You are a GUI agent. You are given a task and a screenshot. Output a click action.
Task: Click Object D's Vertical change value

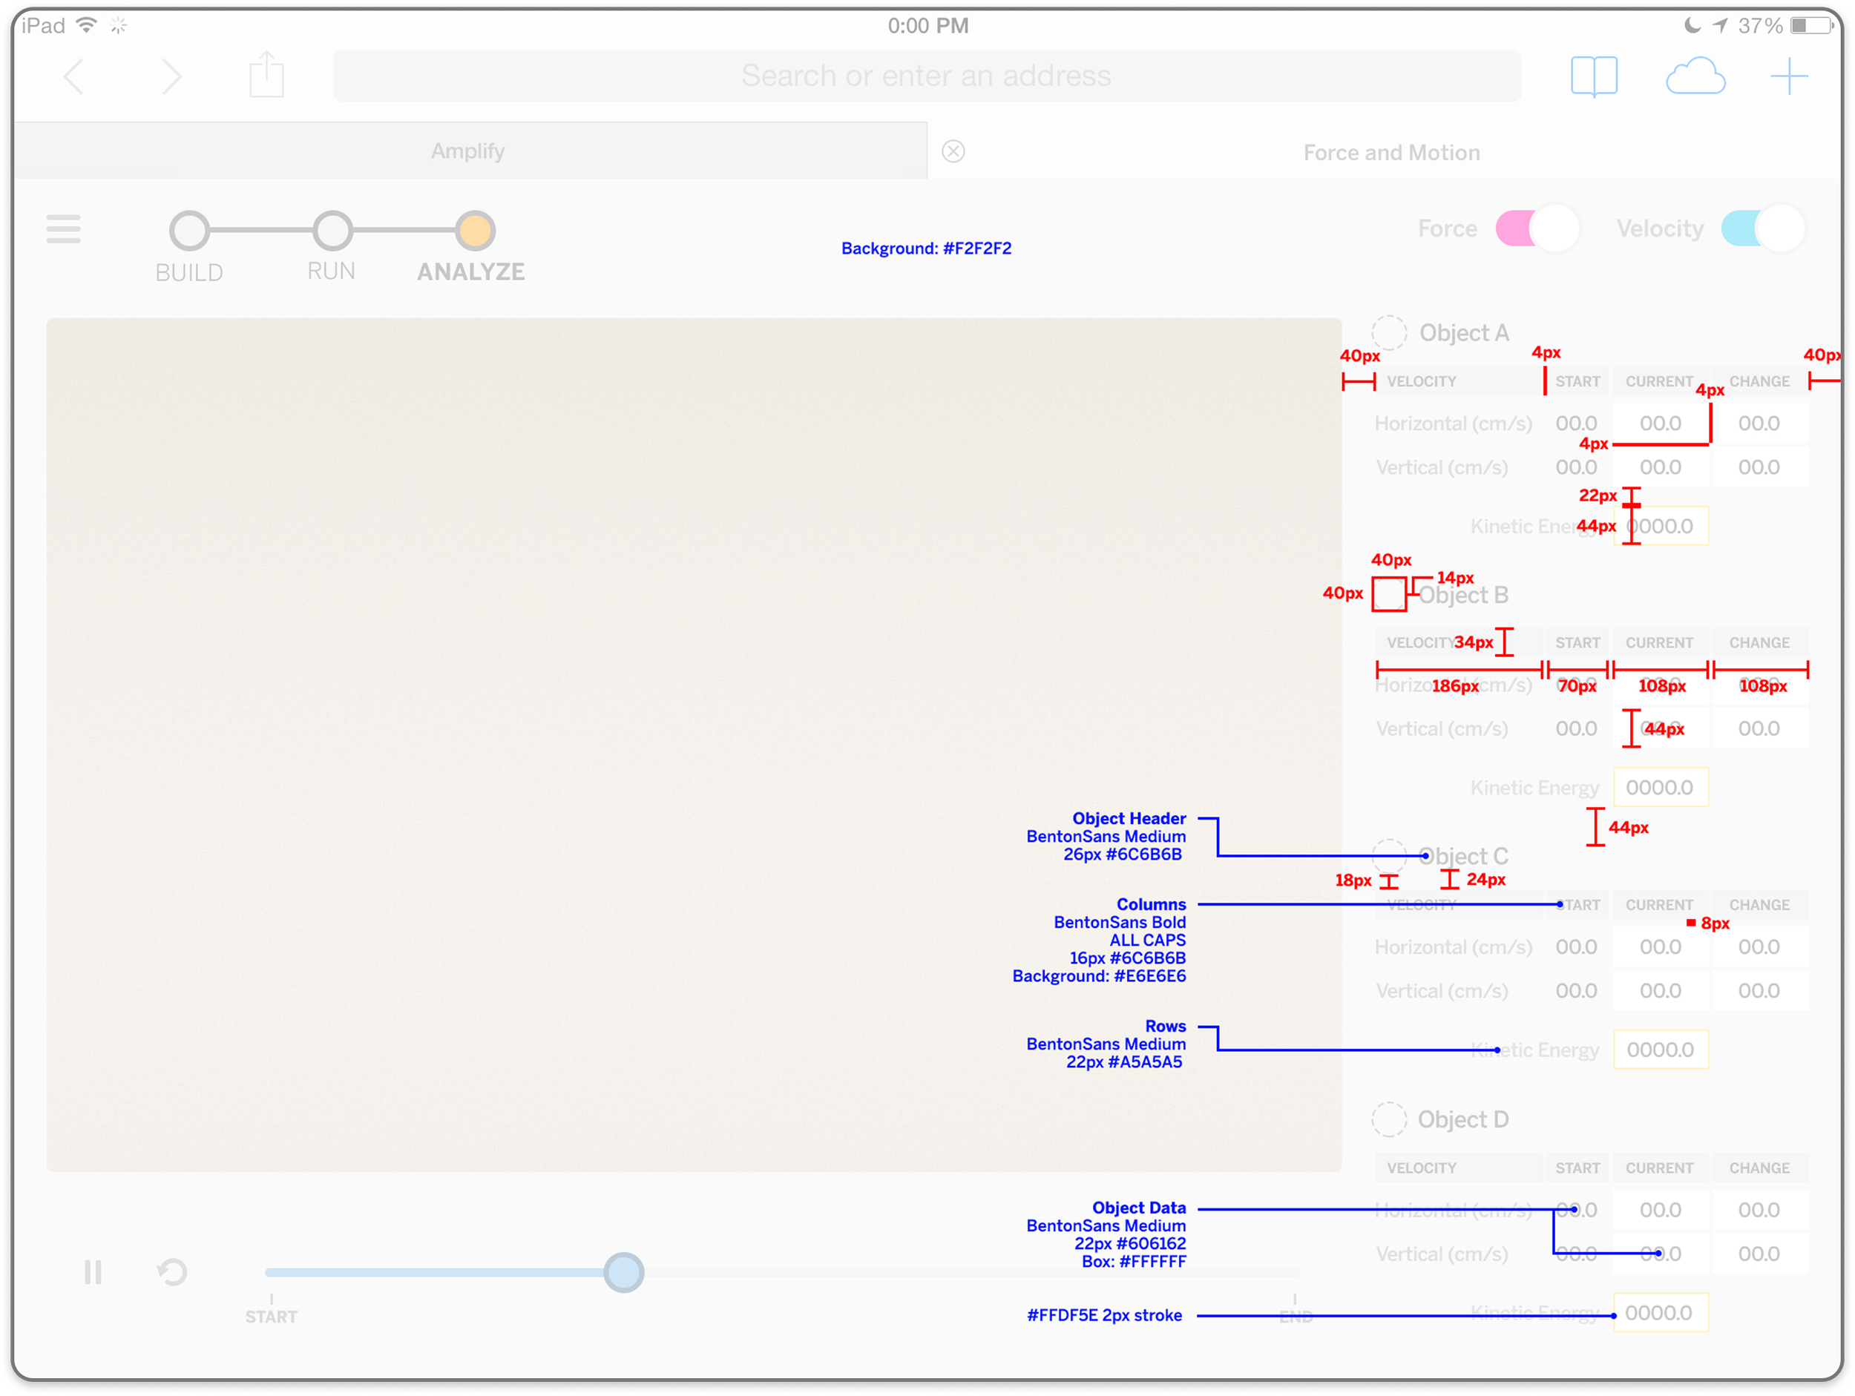[1759, 1254]
